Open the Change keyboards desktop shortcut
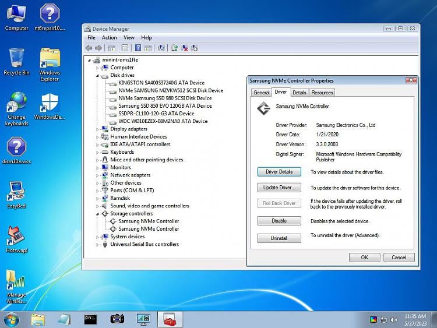Viewport: 437px width, 328px height. 16,109
